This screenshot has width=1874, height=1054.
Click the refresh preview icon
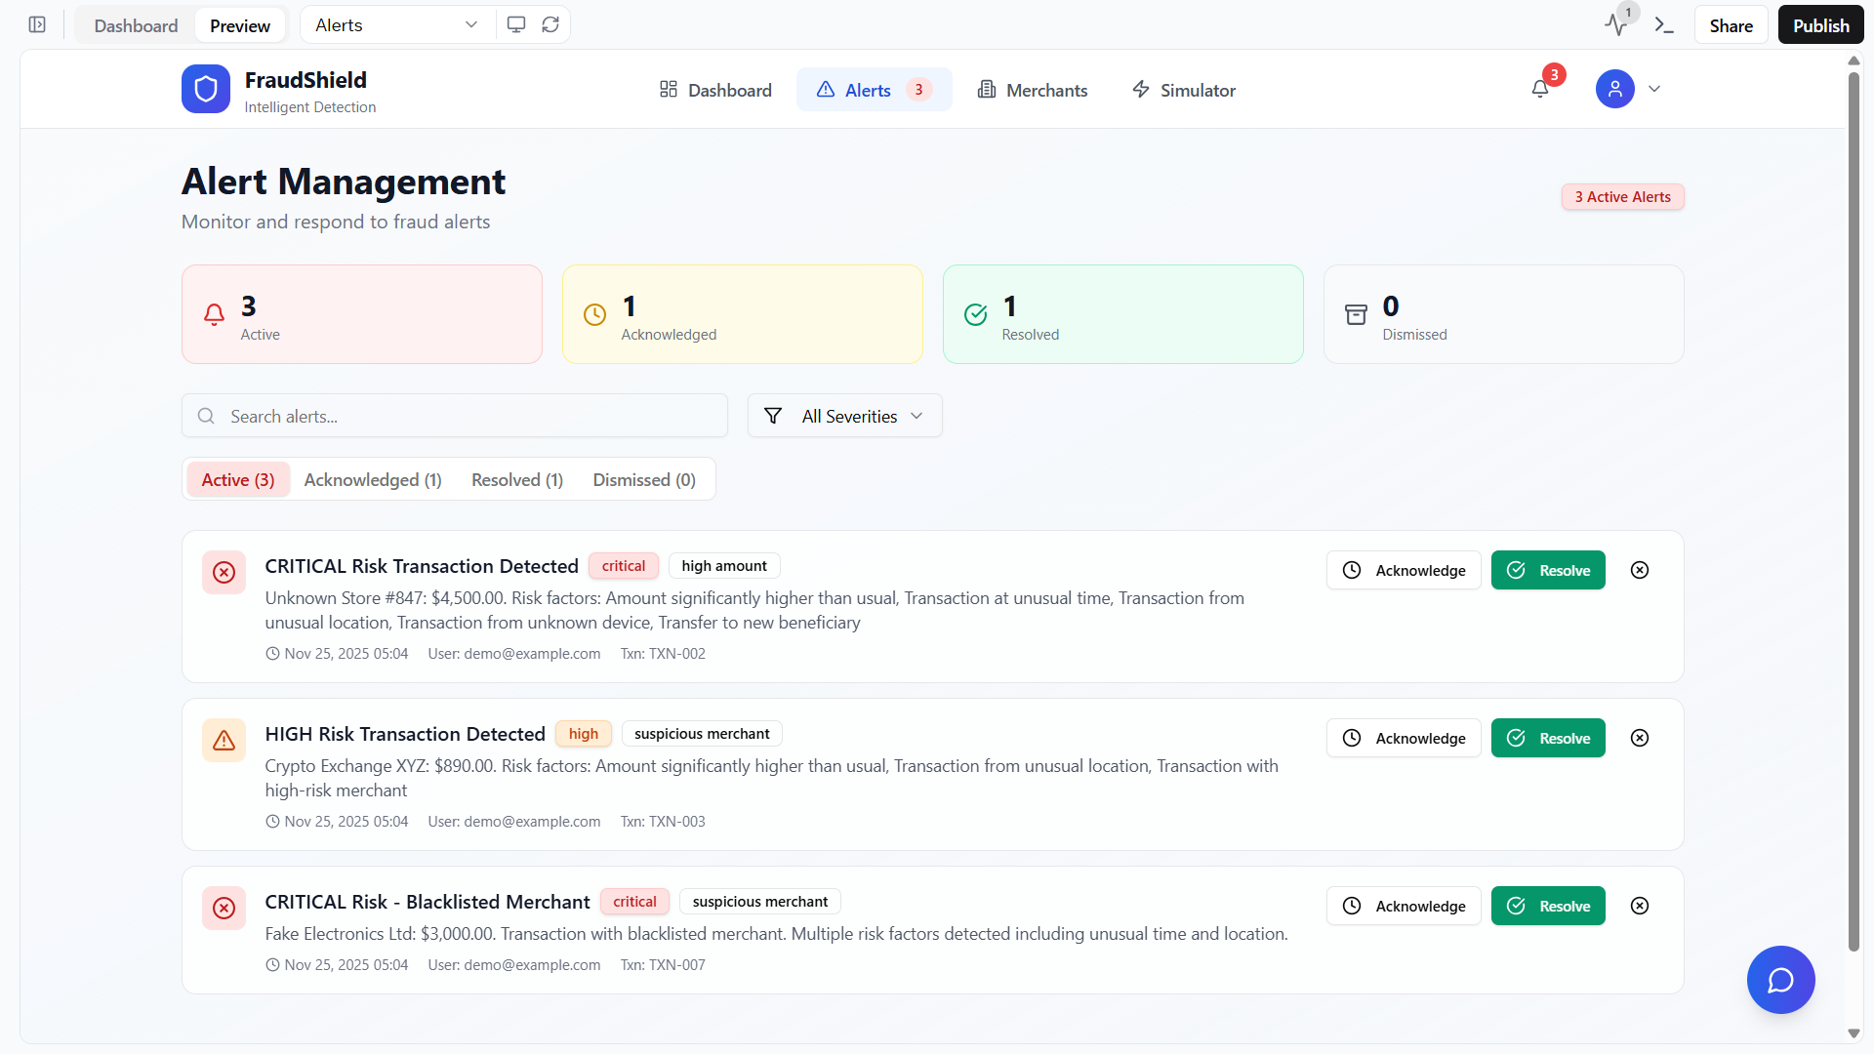pos(550,25)
